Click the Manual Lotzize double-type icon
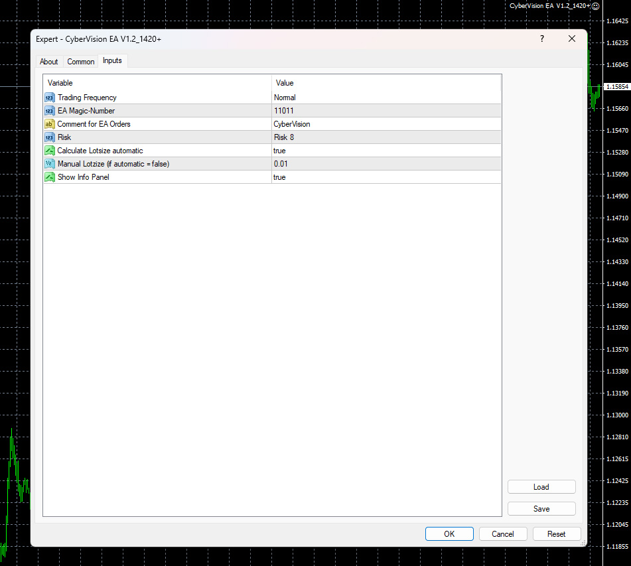The width and height of the screenshot is (631, 566). (x=50, y=164)
